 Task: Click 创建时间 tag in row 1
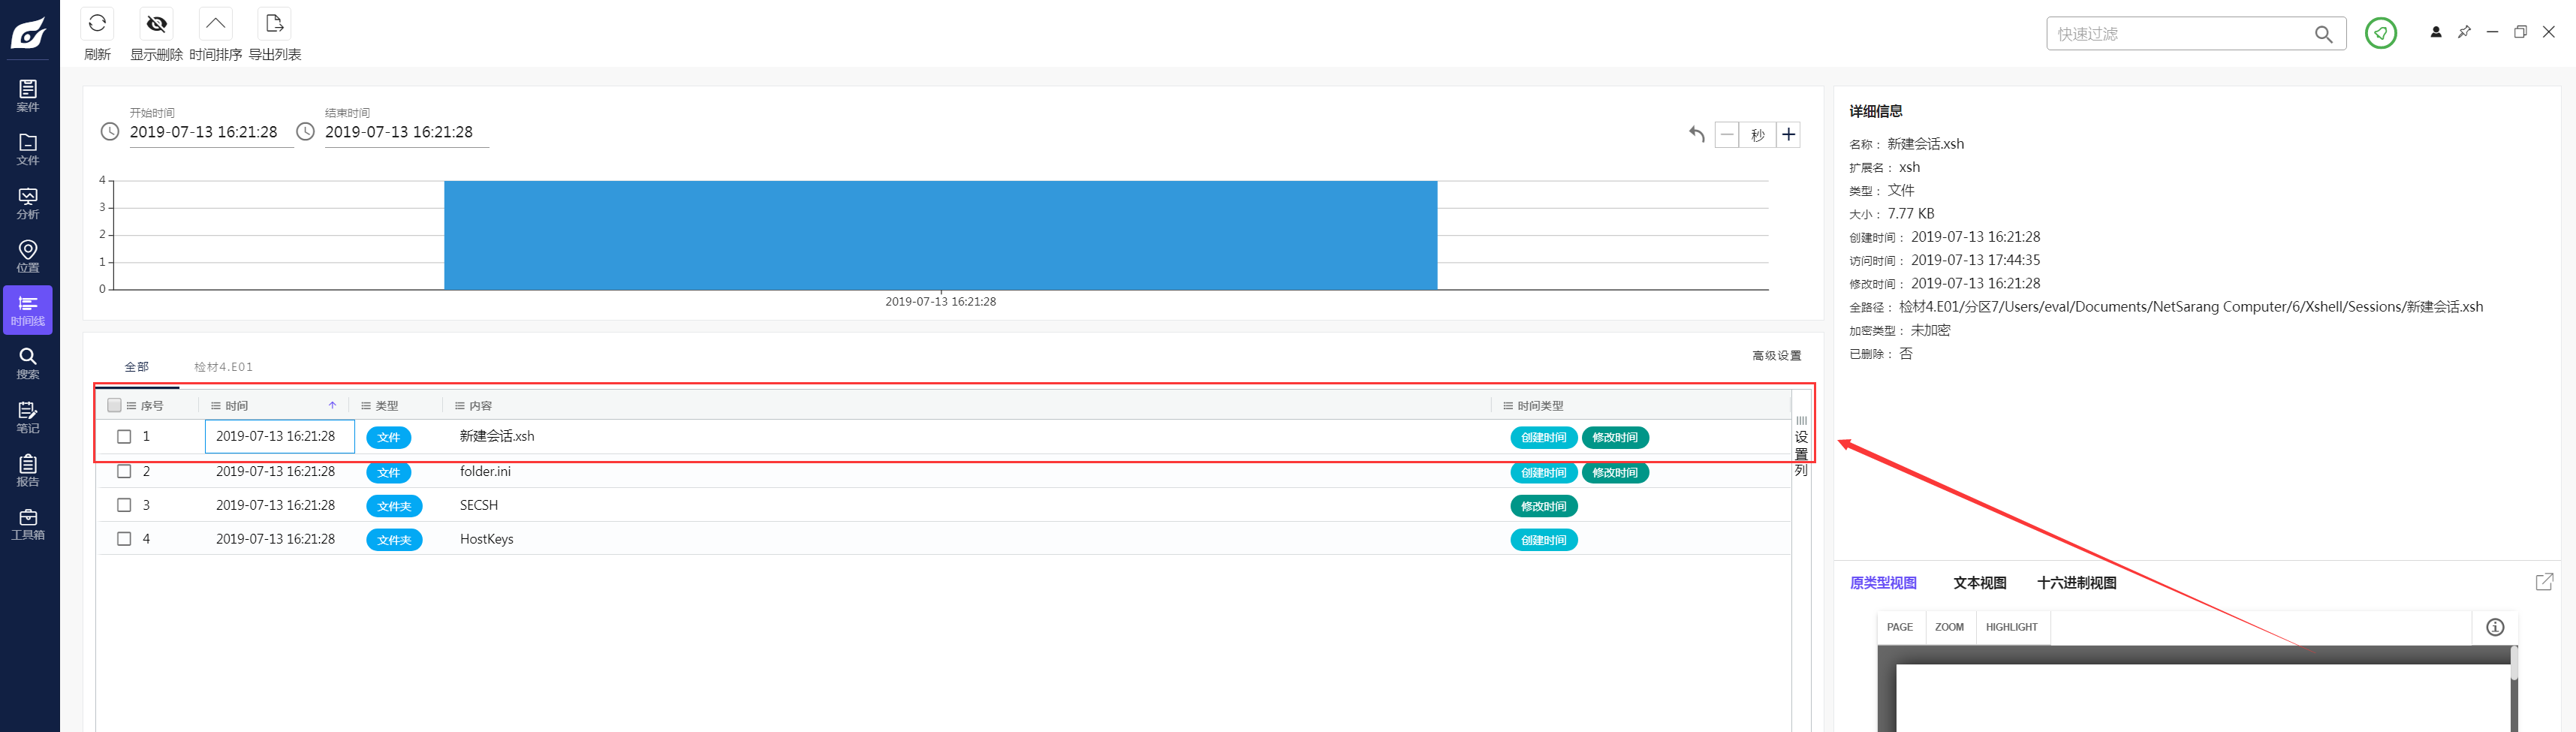[1543, 437]
